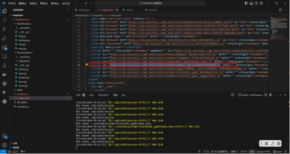Open Explorer panel ellipsis menu
Screen dimensions: 290x154
(x=68, y=10)
